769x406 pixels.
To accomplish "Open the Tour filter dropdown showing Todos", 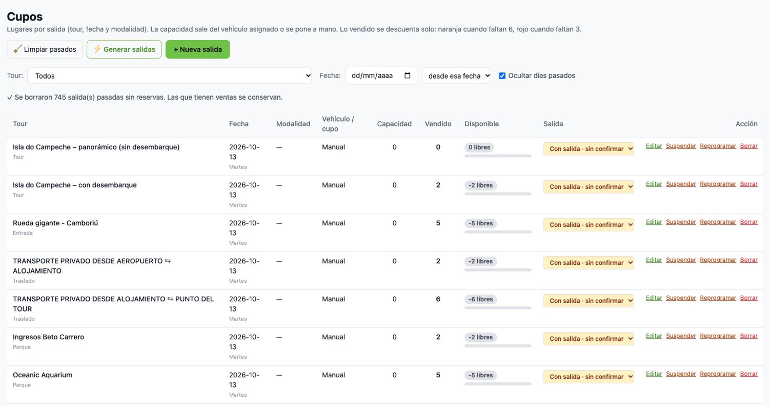I will pos(170,75).
